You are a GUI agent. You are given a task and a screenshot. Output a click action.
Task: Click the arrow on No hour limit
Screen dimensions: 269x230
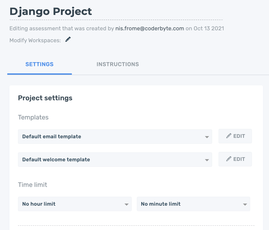126,204
